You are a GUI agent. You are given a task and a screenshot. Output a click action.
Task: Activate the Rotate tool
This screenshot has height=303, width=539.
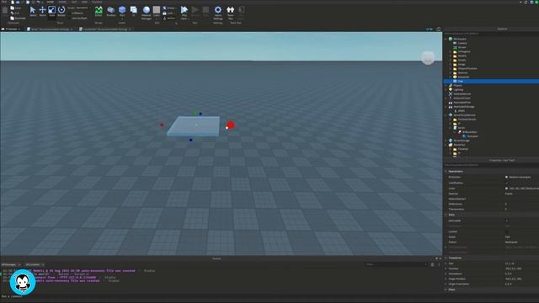click(x=61, y=11)
